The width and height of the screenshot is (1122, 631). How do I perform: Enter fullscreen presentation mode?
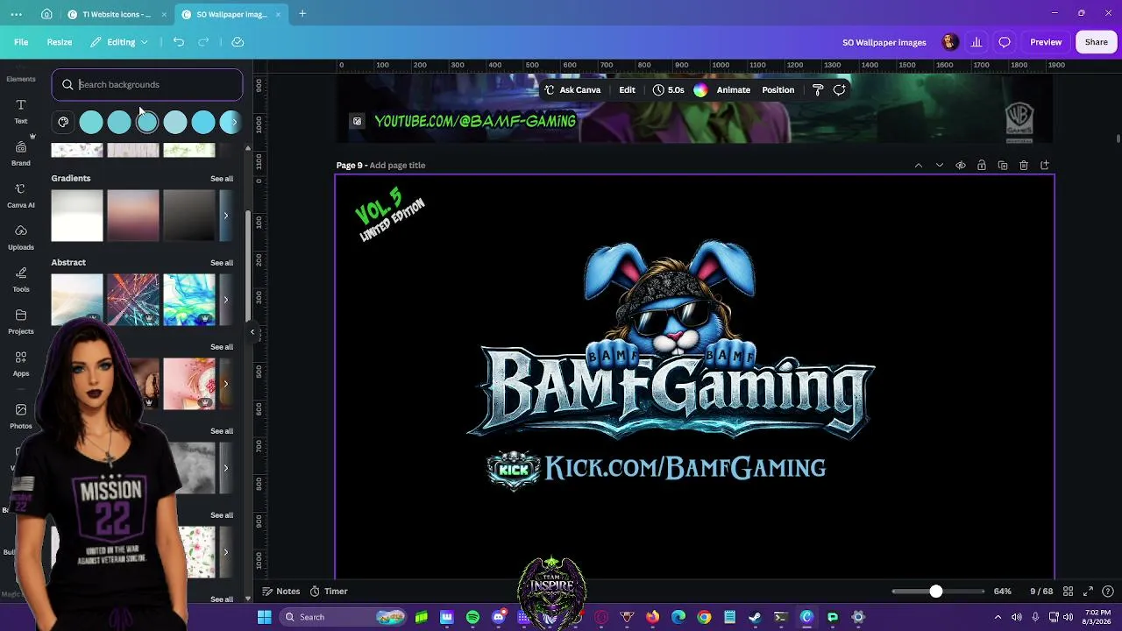coord(1088,592)
